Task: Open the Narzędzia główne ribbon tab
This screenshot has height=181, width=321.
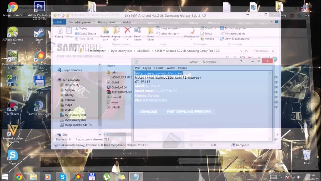Action: pos(80,22)
